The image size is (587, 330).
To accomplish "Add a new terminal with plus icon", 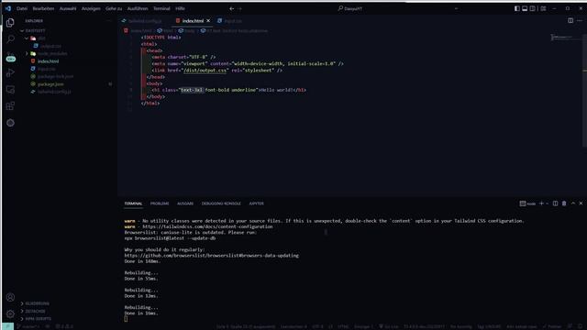I will click(541, 203).
